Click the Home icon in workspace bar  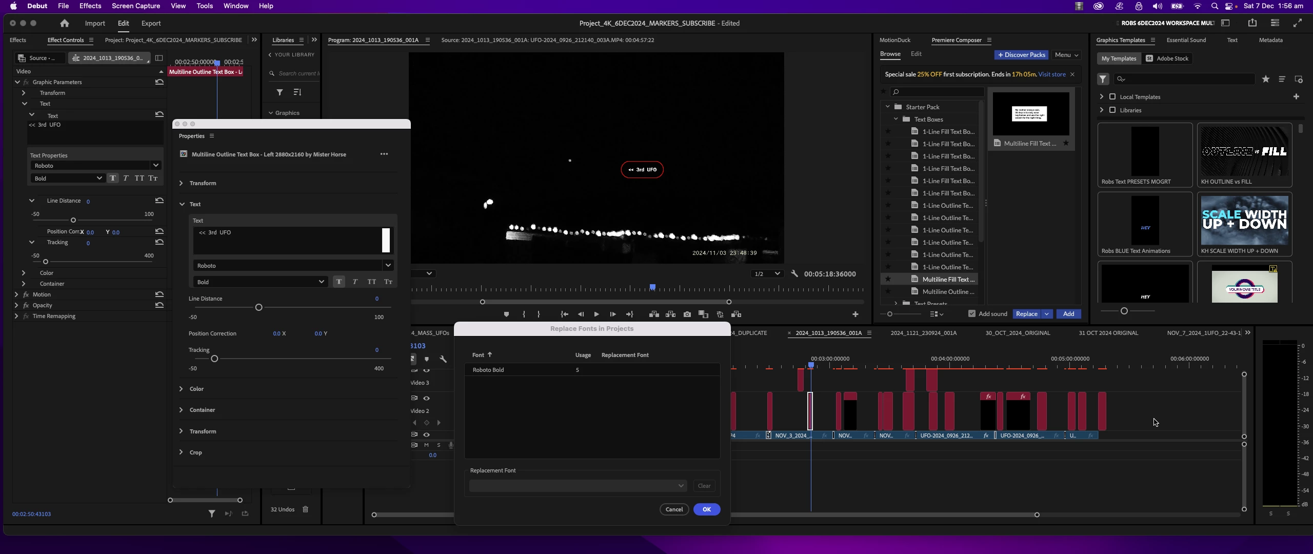(x=64, y=23)
